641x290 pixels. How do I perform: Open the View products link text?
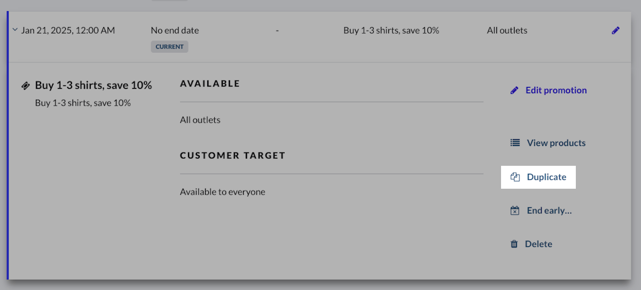click(x=556, y=143)
